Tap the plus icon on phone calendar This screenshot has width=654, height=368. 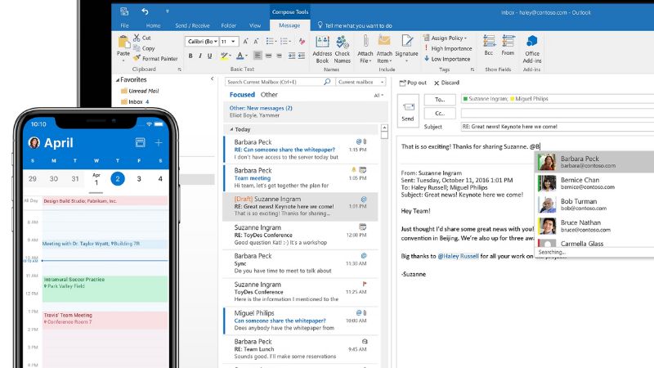pyautogui.click(x=159, y=142)
